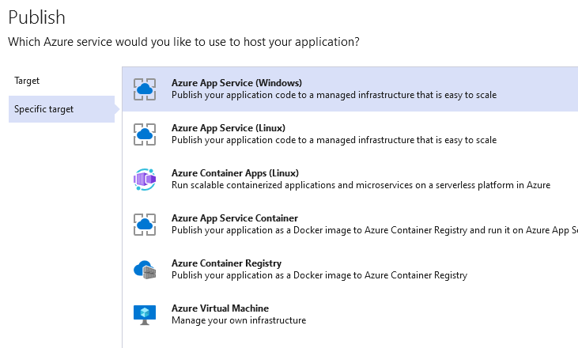Viewport: 578px width, 348px height.
Task: Click the App Service Container Docker image description
Action: 375,230
